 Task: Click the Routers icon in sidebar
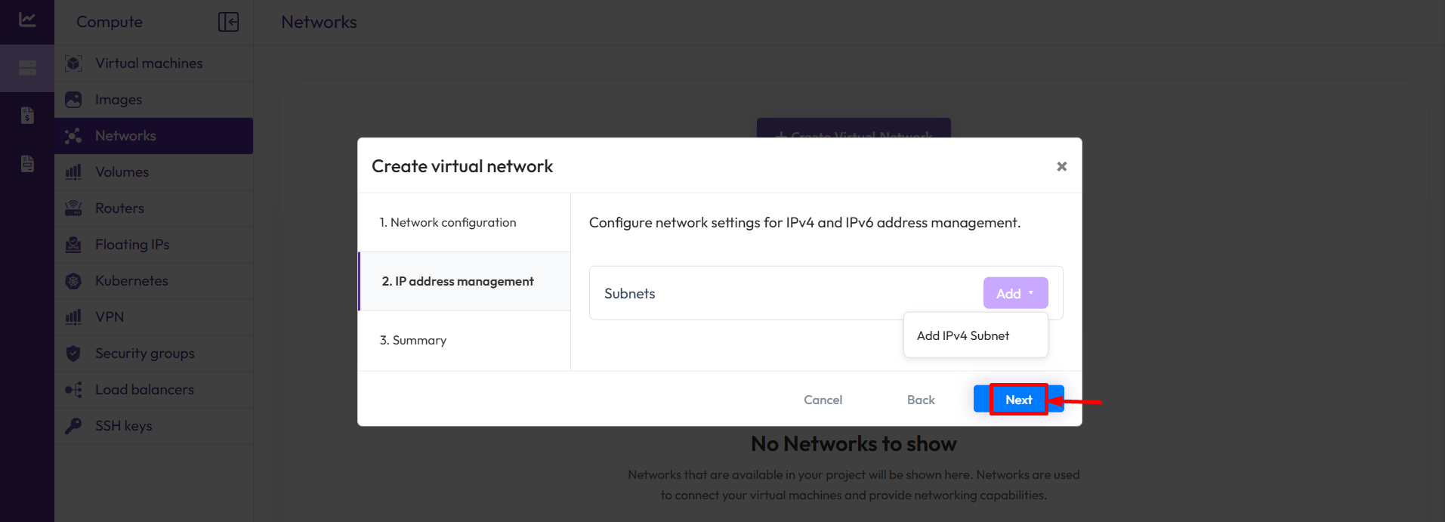tap(73, 208)
